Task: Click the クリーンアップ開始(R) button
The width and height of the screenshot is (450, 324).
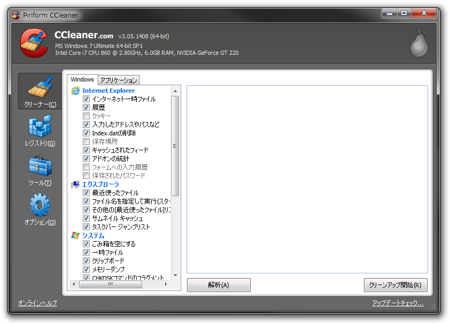Action: (395, 285)
